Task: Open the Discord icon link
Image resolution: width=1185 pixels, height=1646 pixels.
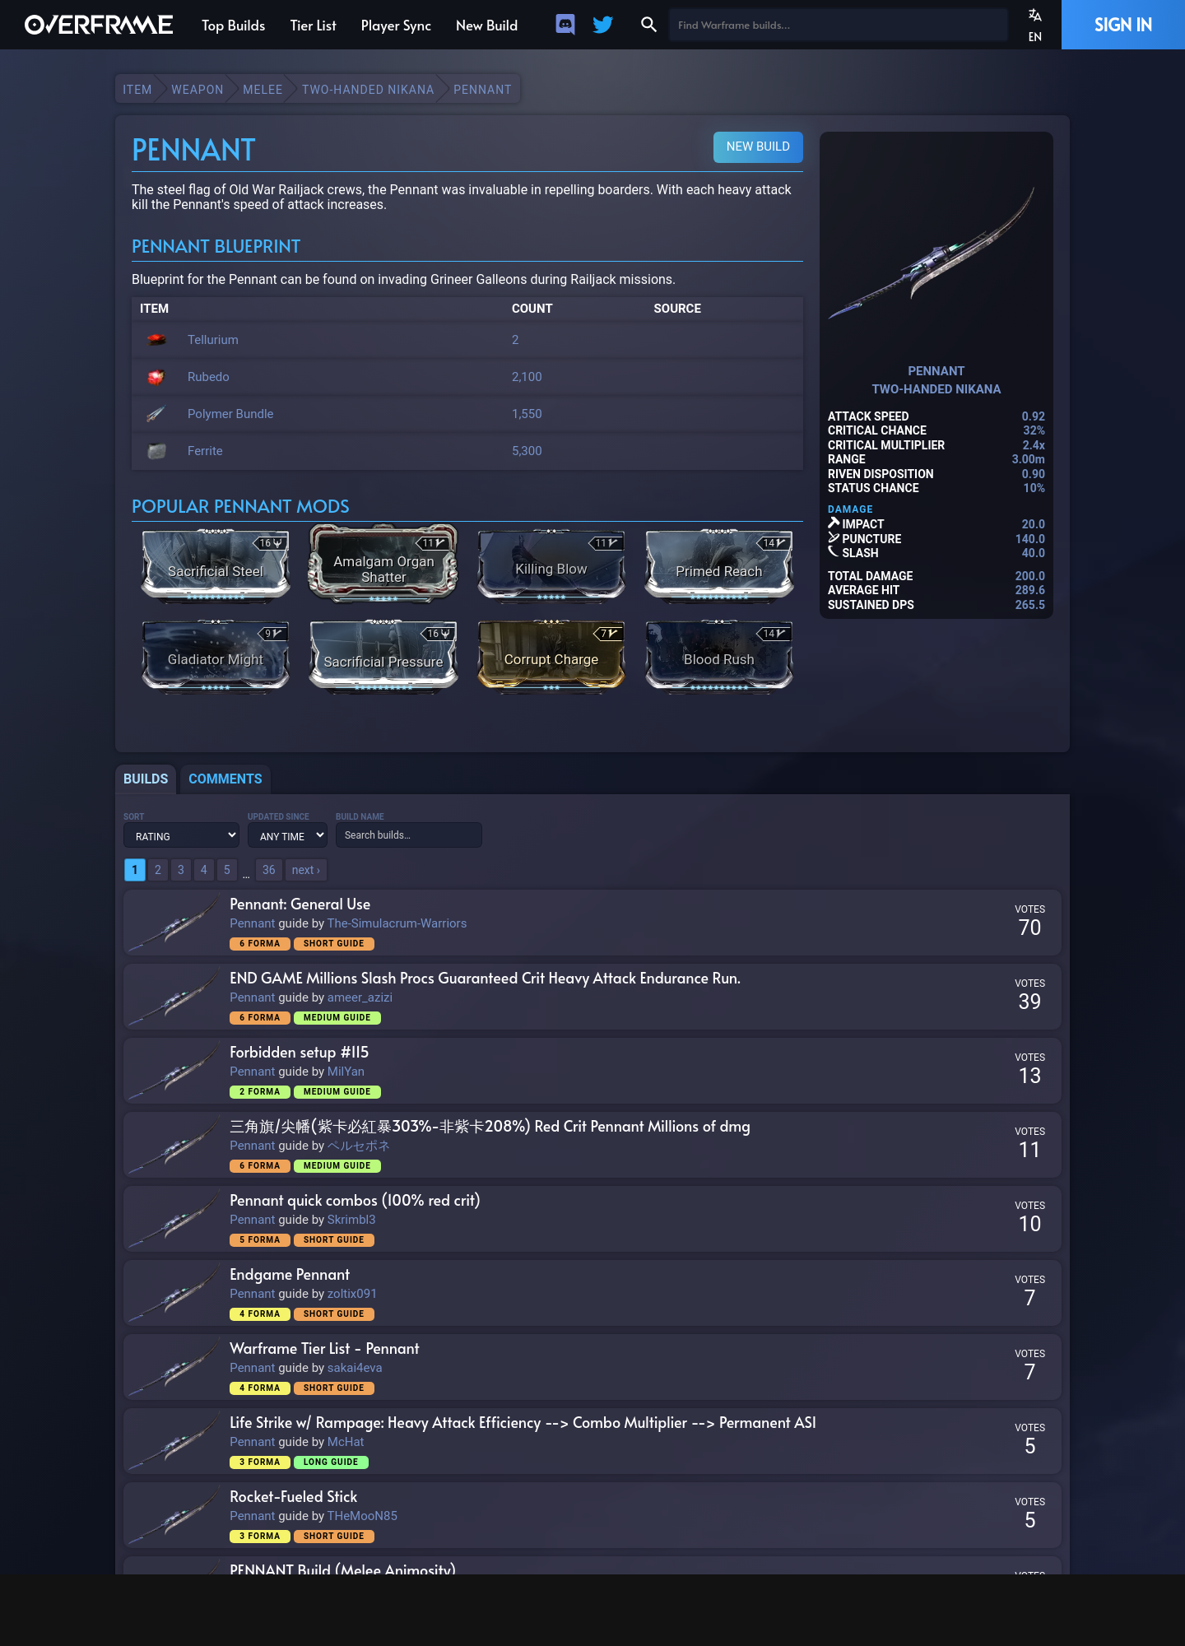Action: click(565, 25)
